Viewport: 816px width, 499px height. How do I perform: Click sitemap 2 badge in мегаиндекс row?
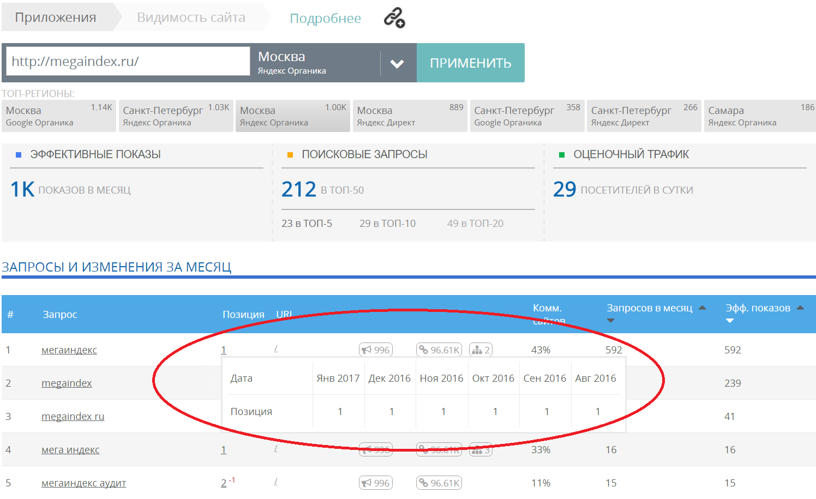[x=481, y=350]
